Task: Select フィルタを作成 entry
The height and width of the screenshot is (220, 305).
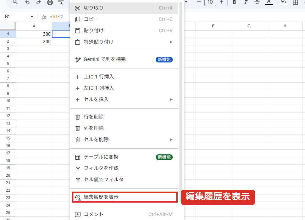Action: coord(124,168)
